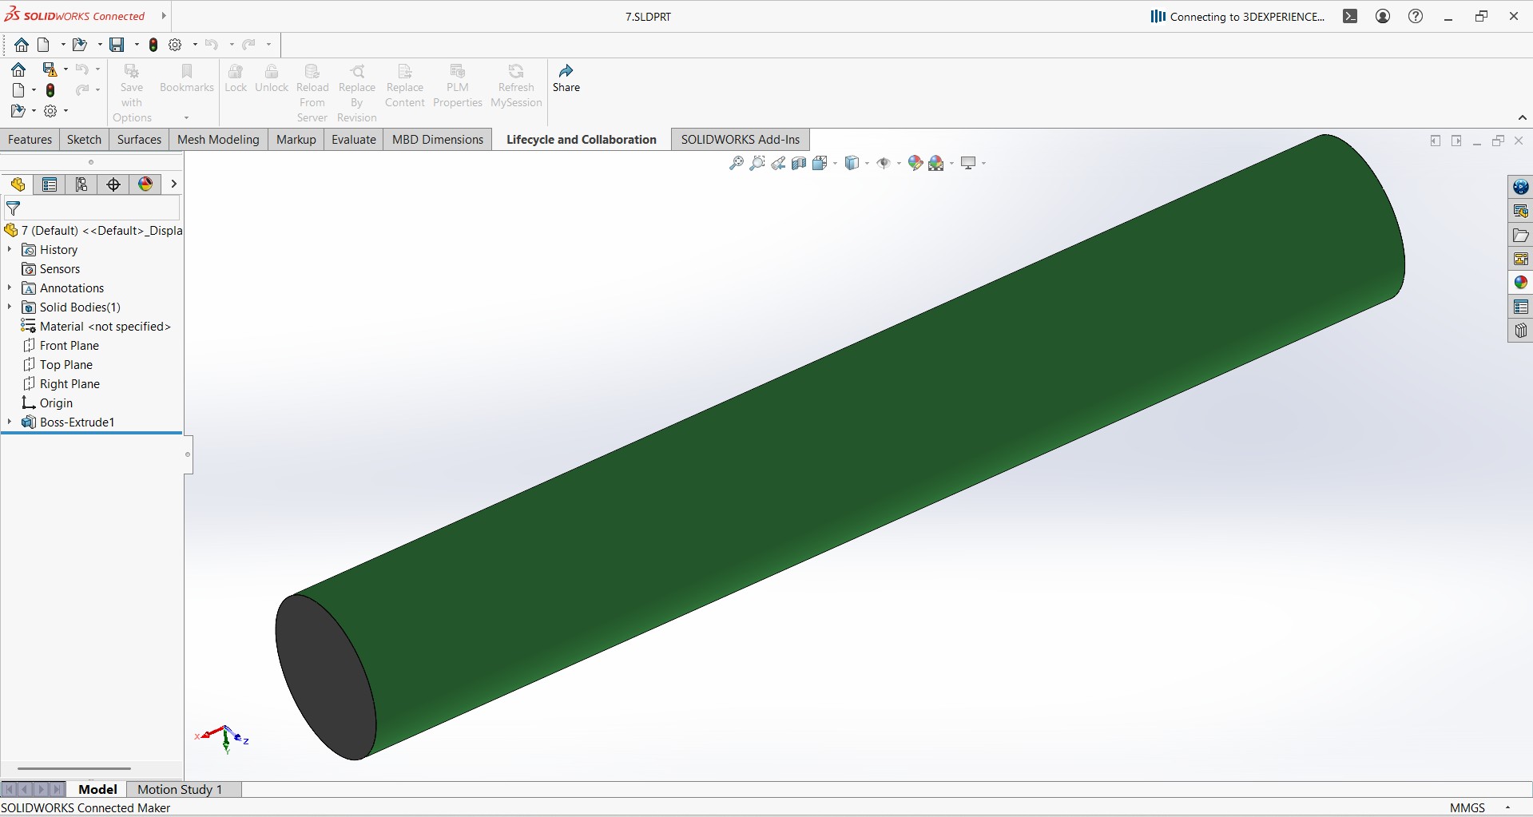Open the New document icon in the quick access bar
The image size is (1533, 817).
44,45
